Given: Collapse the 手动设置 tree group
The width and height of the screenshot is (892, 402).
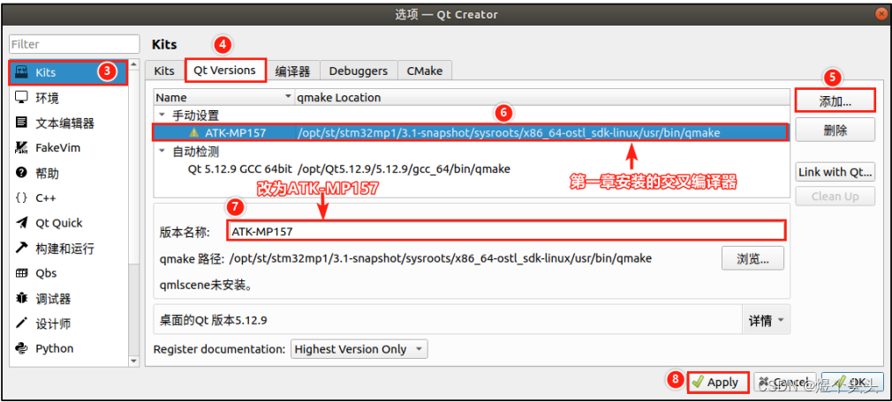Looking at the screenshot, I should coord(163,115).
